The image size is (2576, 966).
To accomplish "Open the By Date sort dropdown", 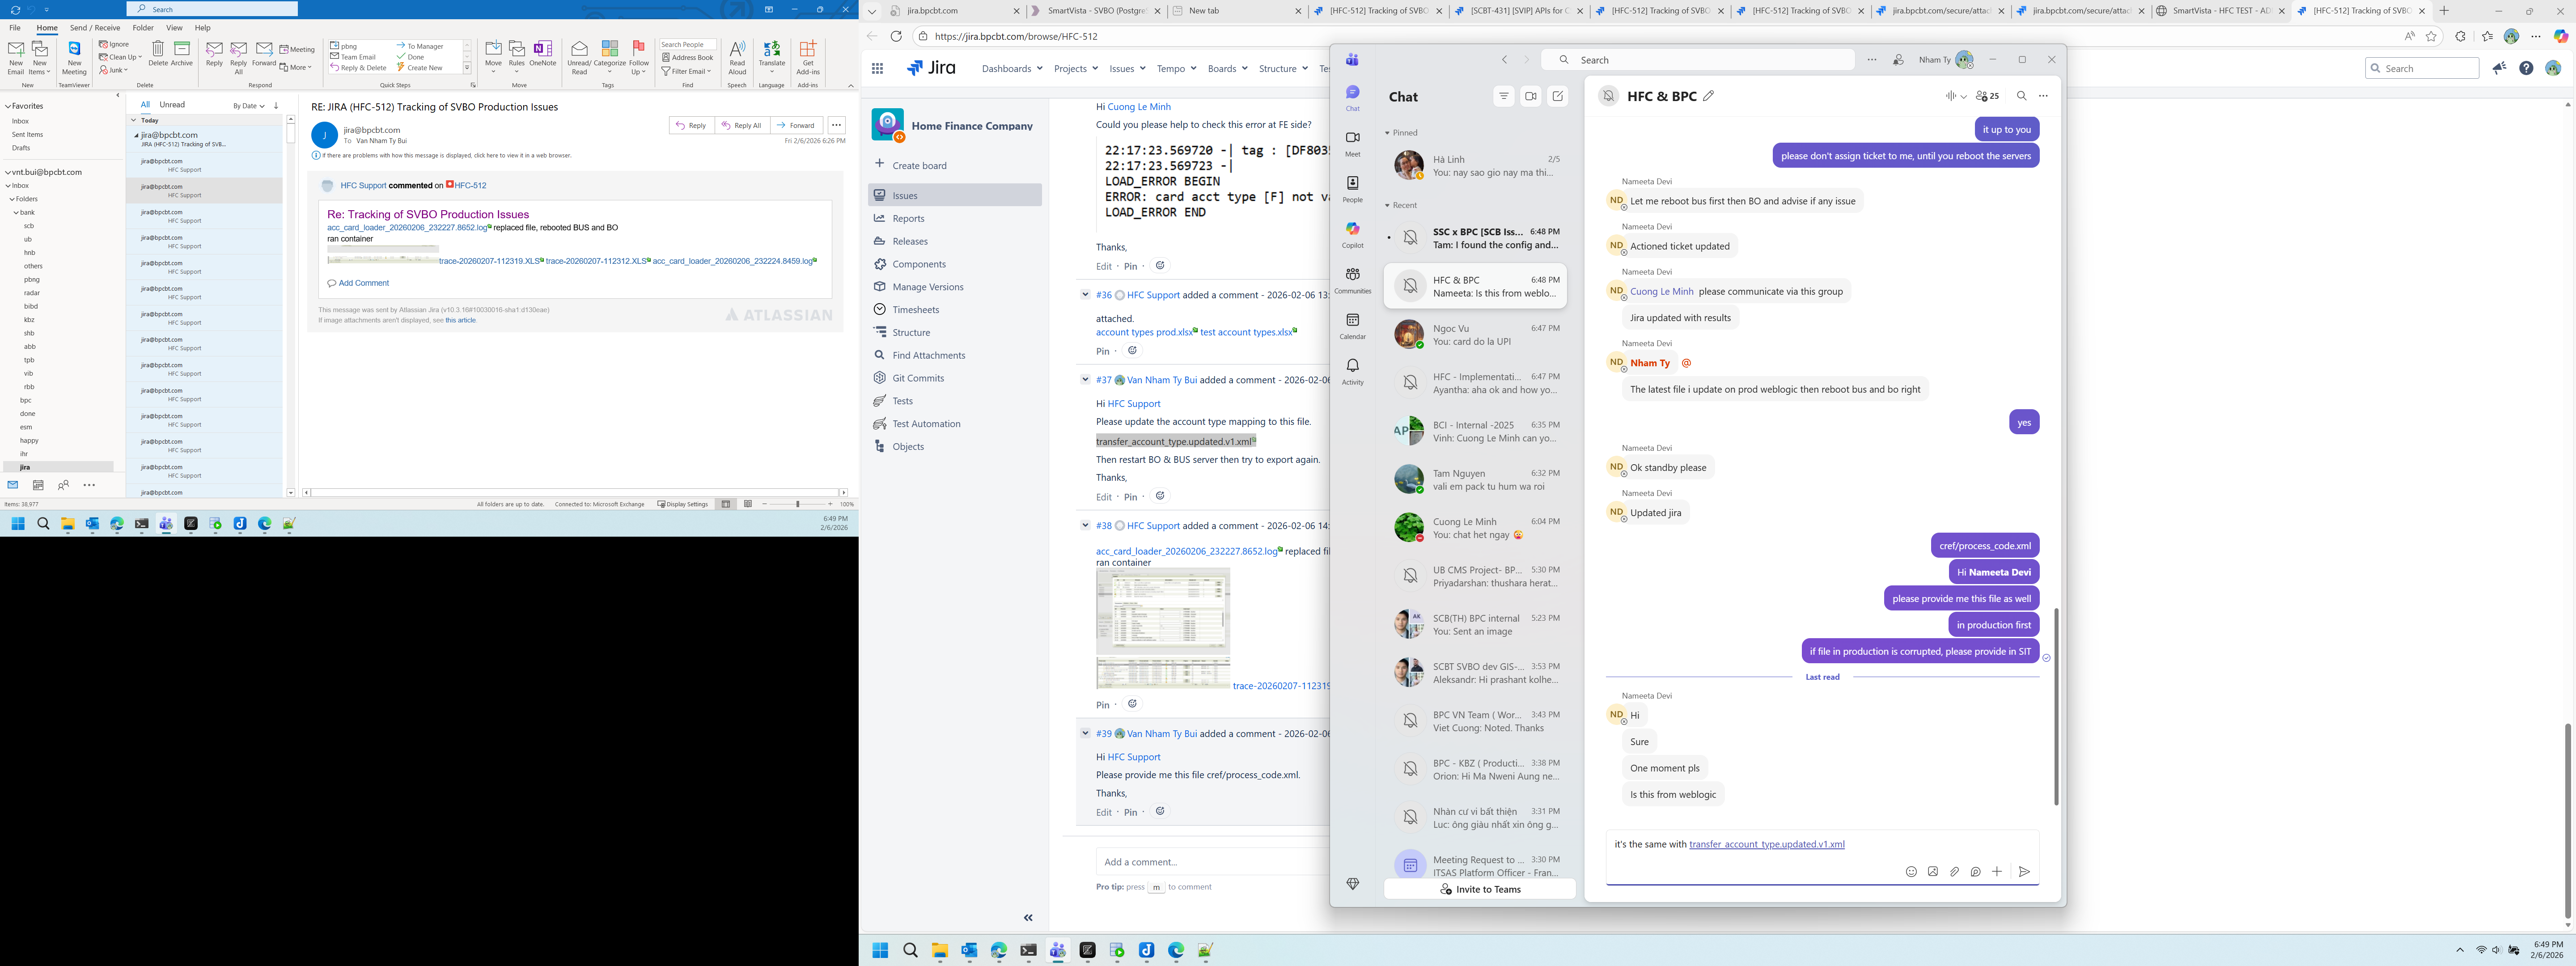I will (x=249, y=106).
